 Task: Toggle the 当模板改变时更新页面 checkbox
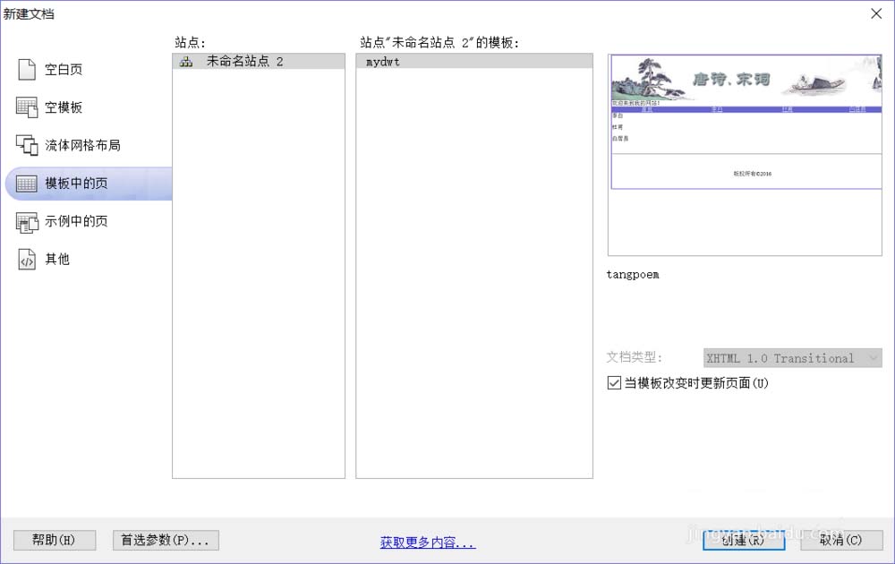614,383
